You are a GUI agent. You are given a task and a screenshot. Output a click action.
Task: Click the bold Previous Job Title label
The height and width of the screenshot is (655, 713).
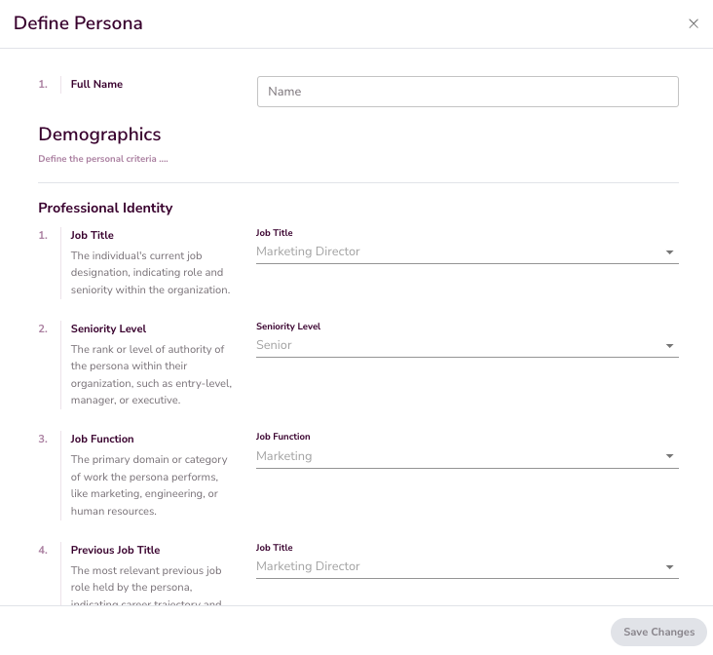tap(115, 551)
